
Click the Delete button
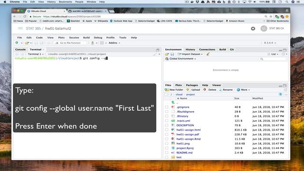pyautogui.click(x=210, y=90)
